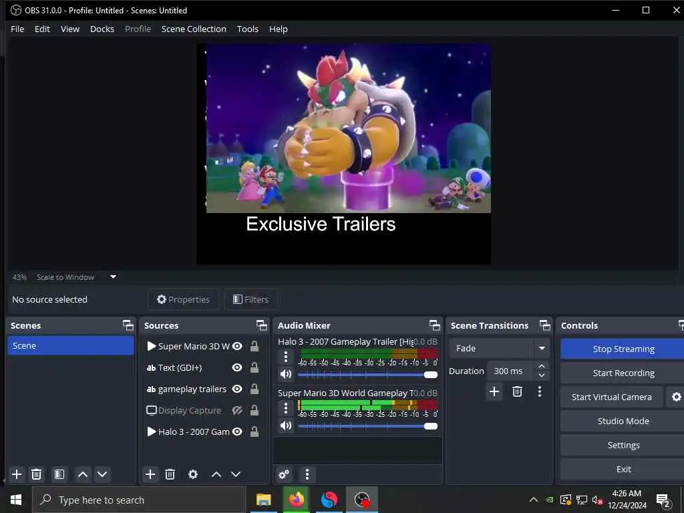Screen dimensions: 684x513
Task: Open source properties gear in the Sources dock
Action: (x=193, y=474)
